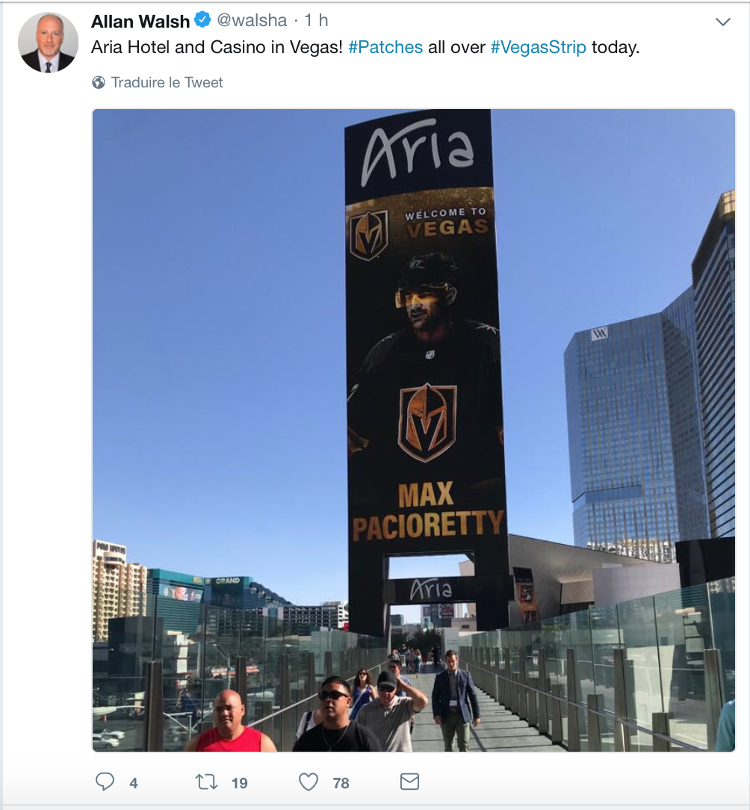Like the tweet with the heart icon
This screenshot has width=750, height=810.
pos(309,782)
